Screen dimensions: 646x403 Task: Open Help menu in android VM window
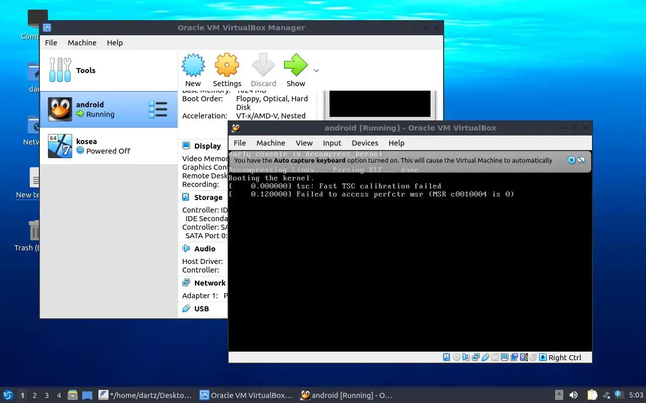[x=396, y=143]
